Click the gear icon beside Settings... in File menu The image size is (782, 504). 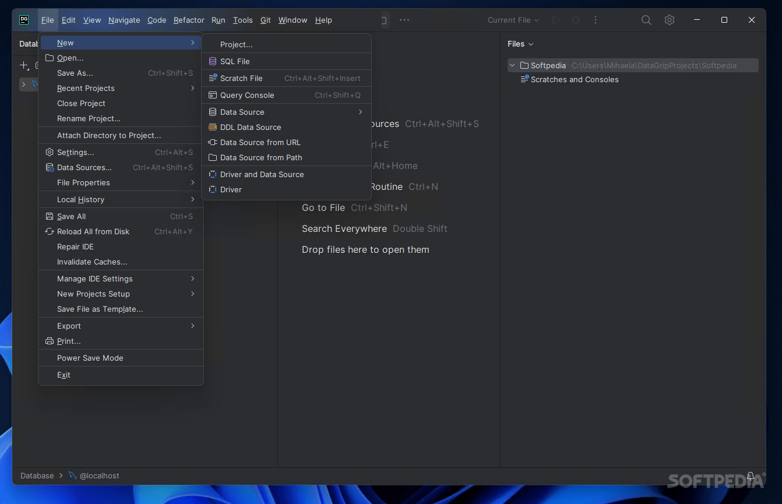coord(50,152)
